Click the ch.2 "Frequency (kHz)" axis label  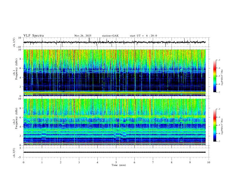pos(16,118)
